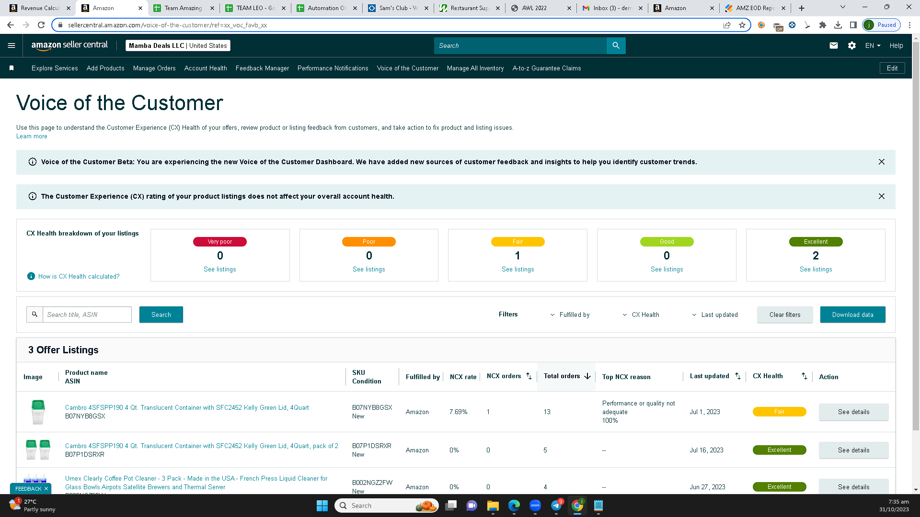Screen dimensions: 920x517
Task: See listings under Very poor rating
Action: [x=220, y=270]
